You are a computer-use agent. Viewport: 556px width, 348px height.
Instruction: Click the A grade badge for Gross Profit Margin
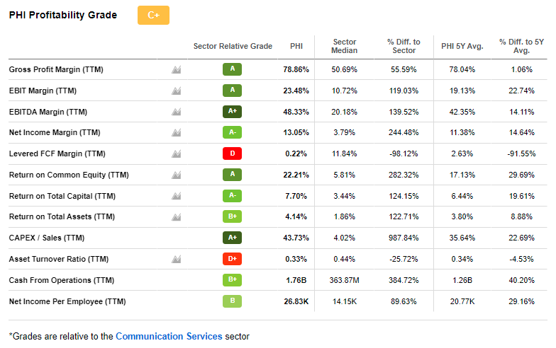click(232, 69)
